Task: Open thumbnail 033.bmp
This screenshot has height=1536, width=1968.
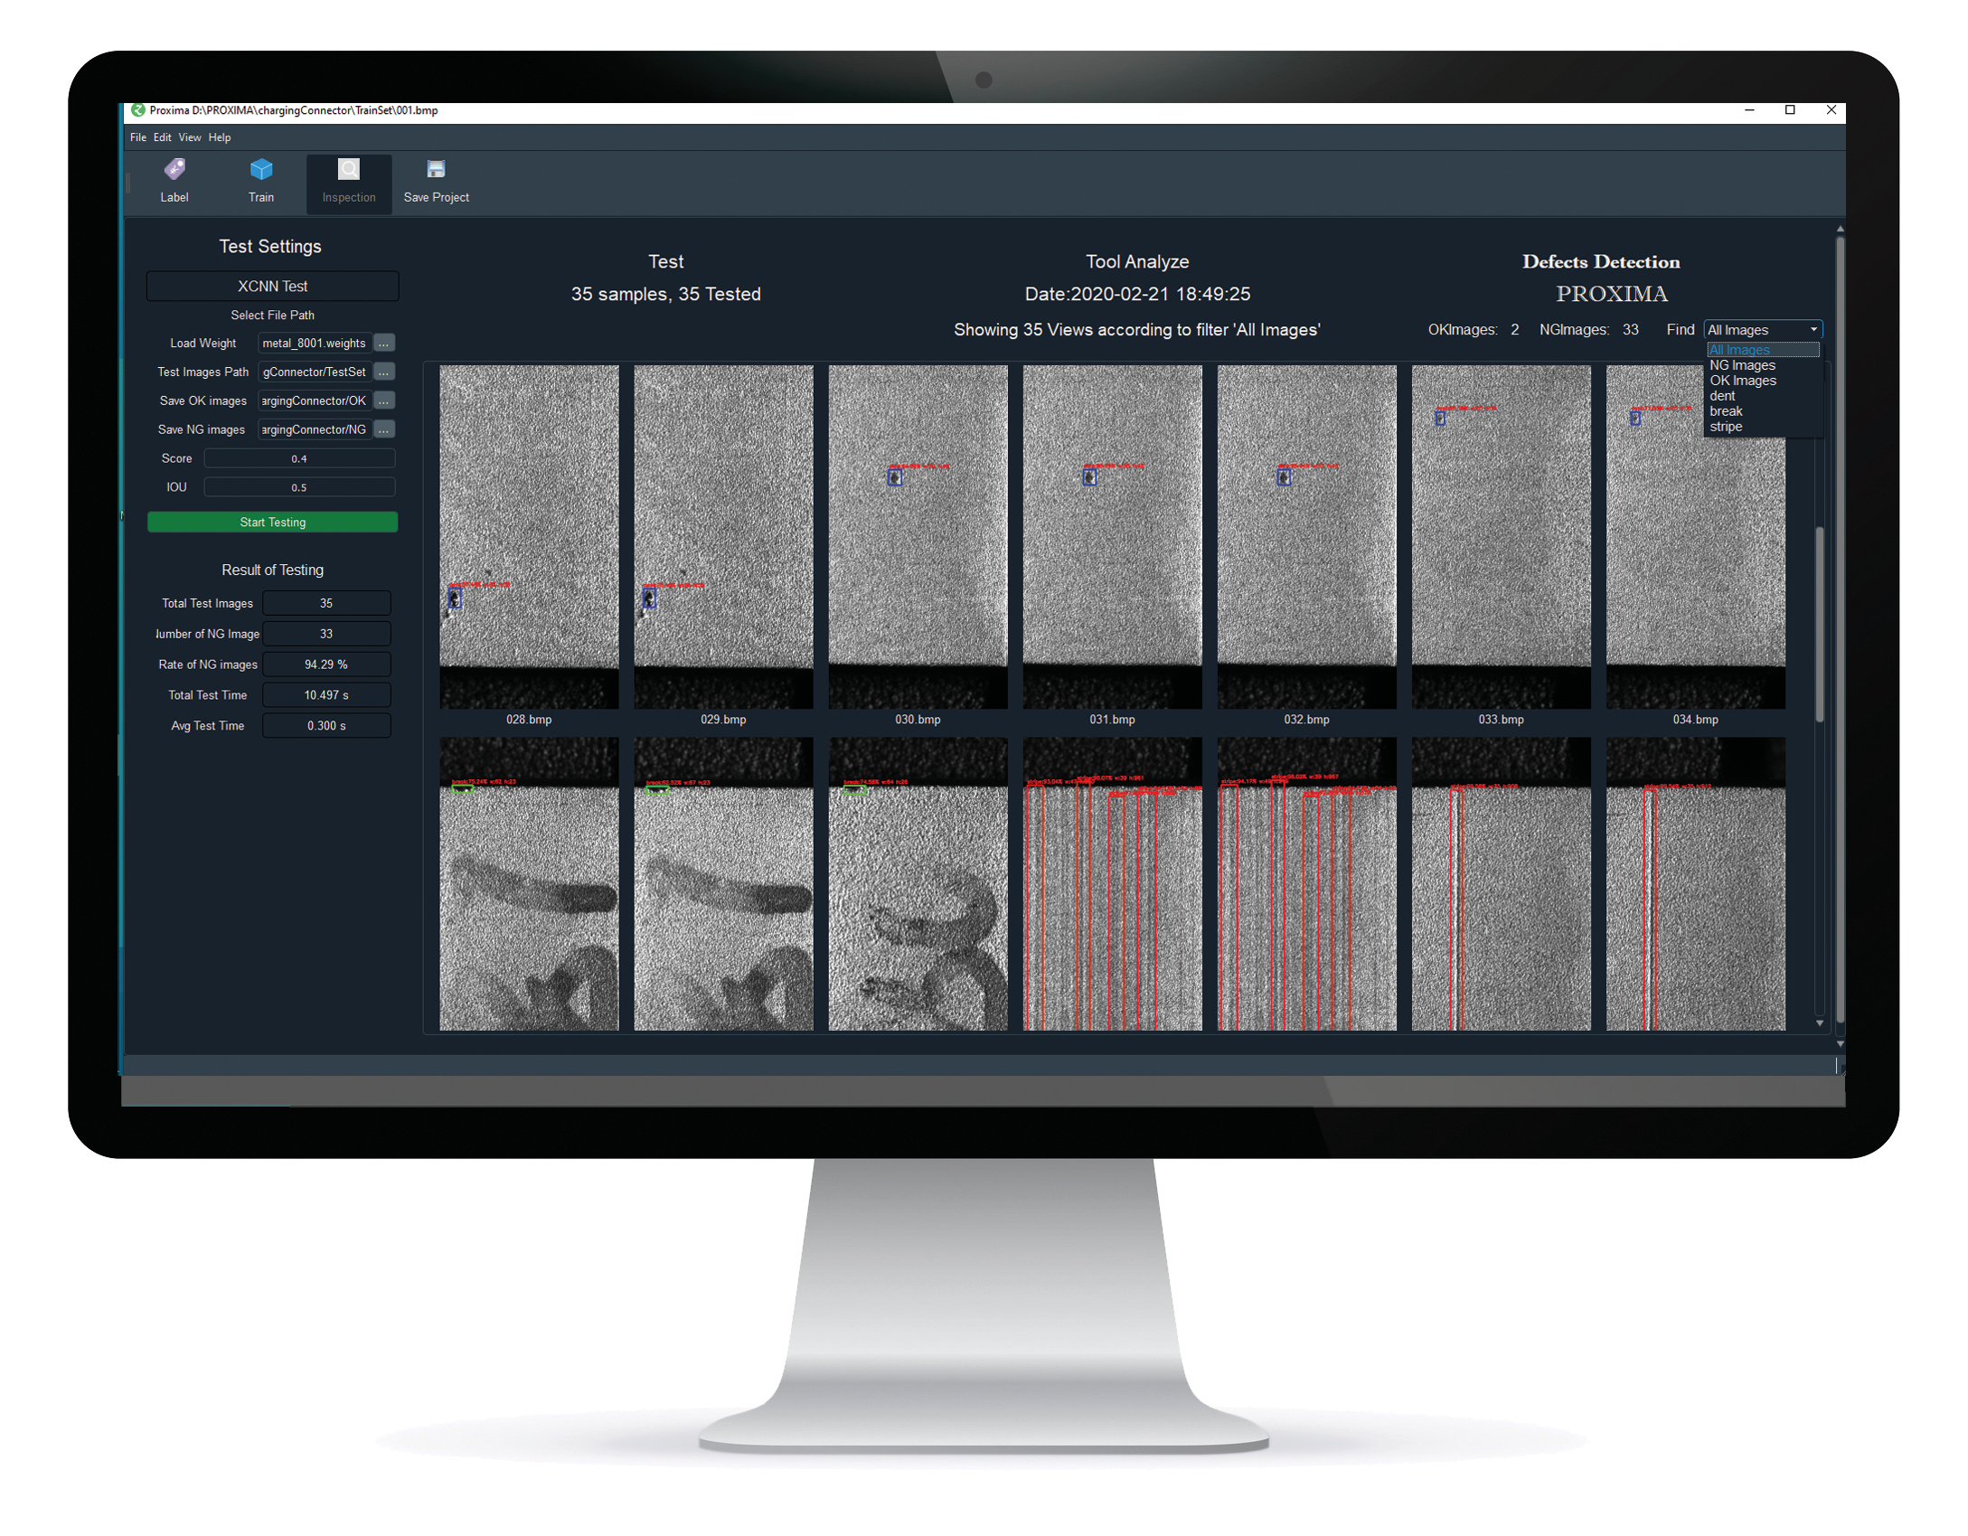Action: pos(1501,536)
